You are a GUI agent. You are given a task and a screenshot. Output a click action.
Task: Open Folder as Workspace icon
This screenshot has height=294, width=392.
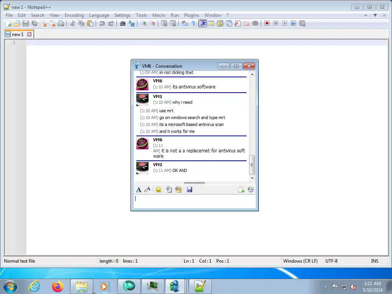pos(247,23)
